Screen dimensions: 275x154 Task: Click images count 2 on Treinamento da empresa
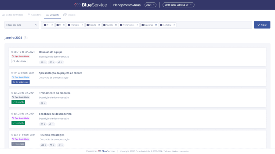click(x=43, y=103)
